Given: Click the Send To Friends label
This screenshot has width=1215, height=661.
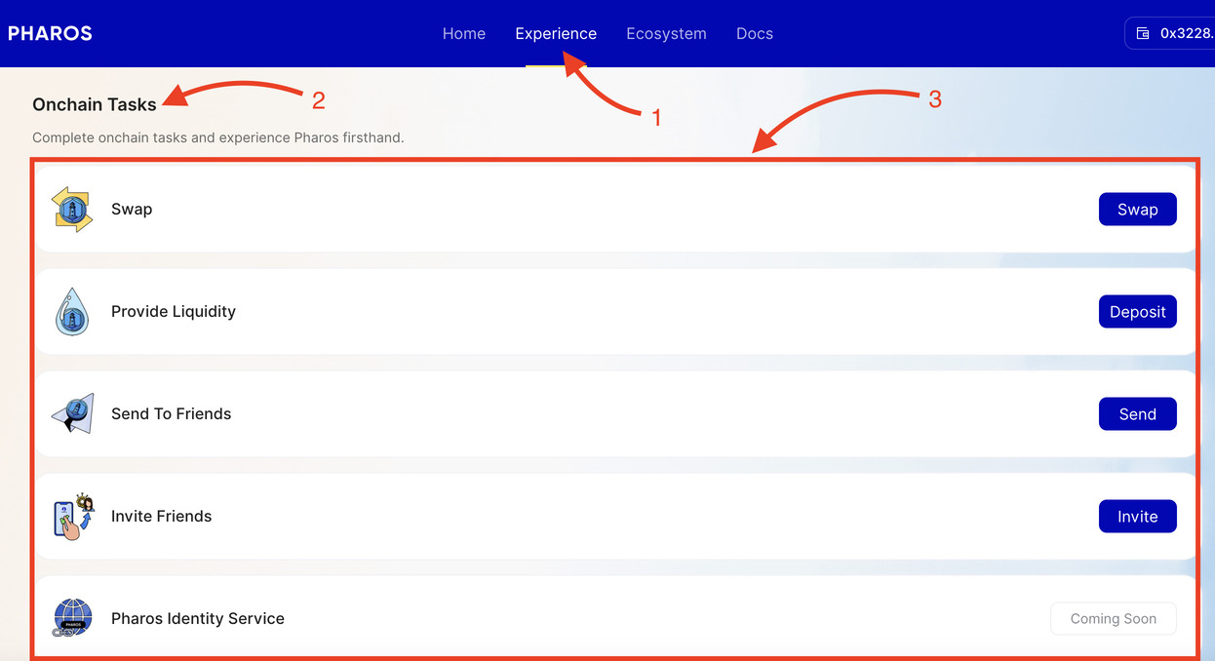Looking at the screenshot, I should click(x=172, y=414).
